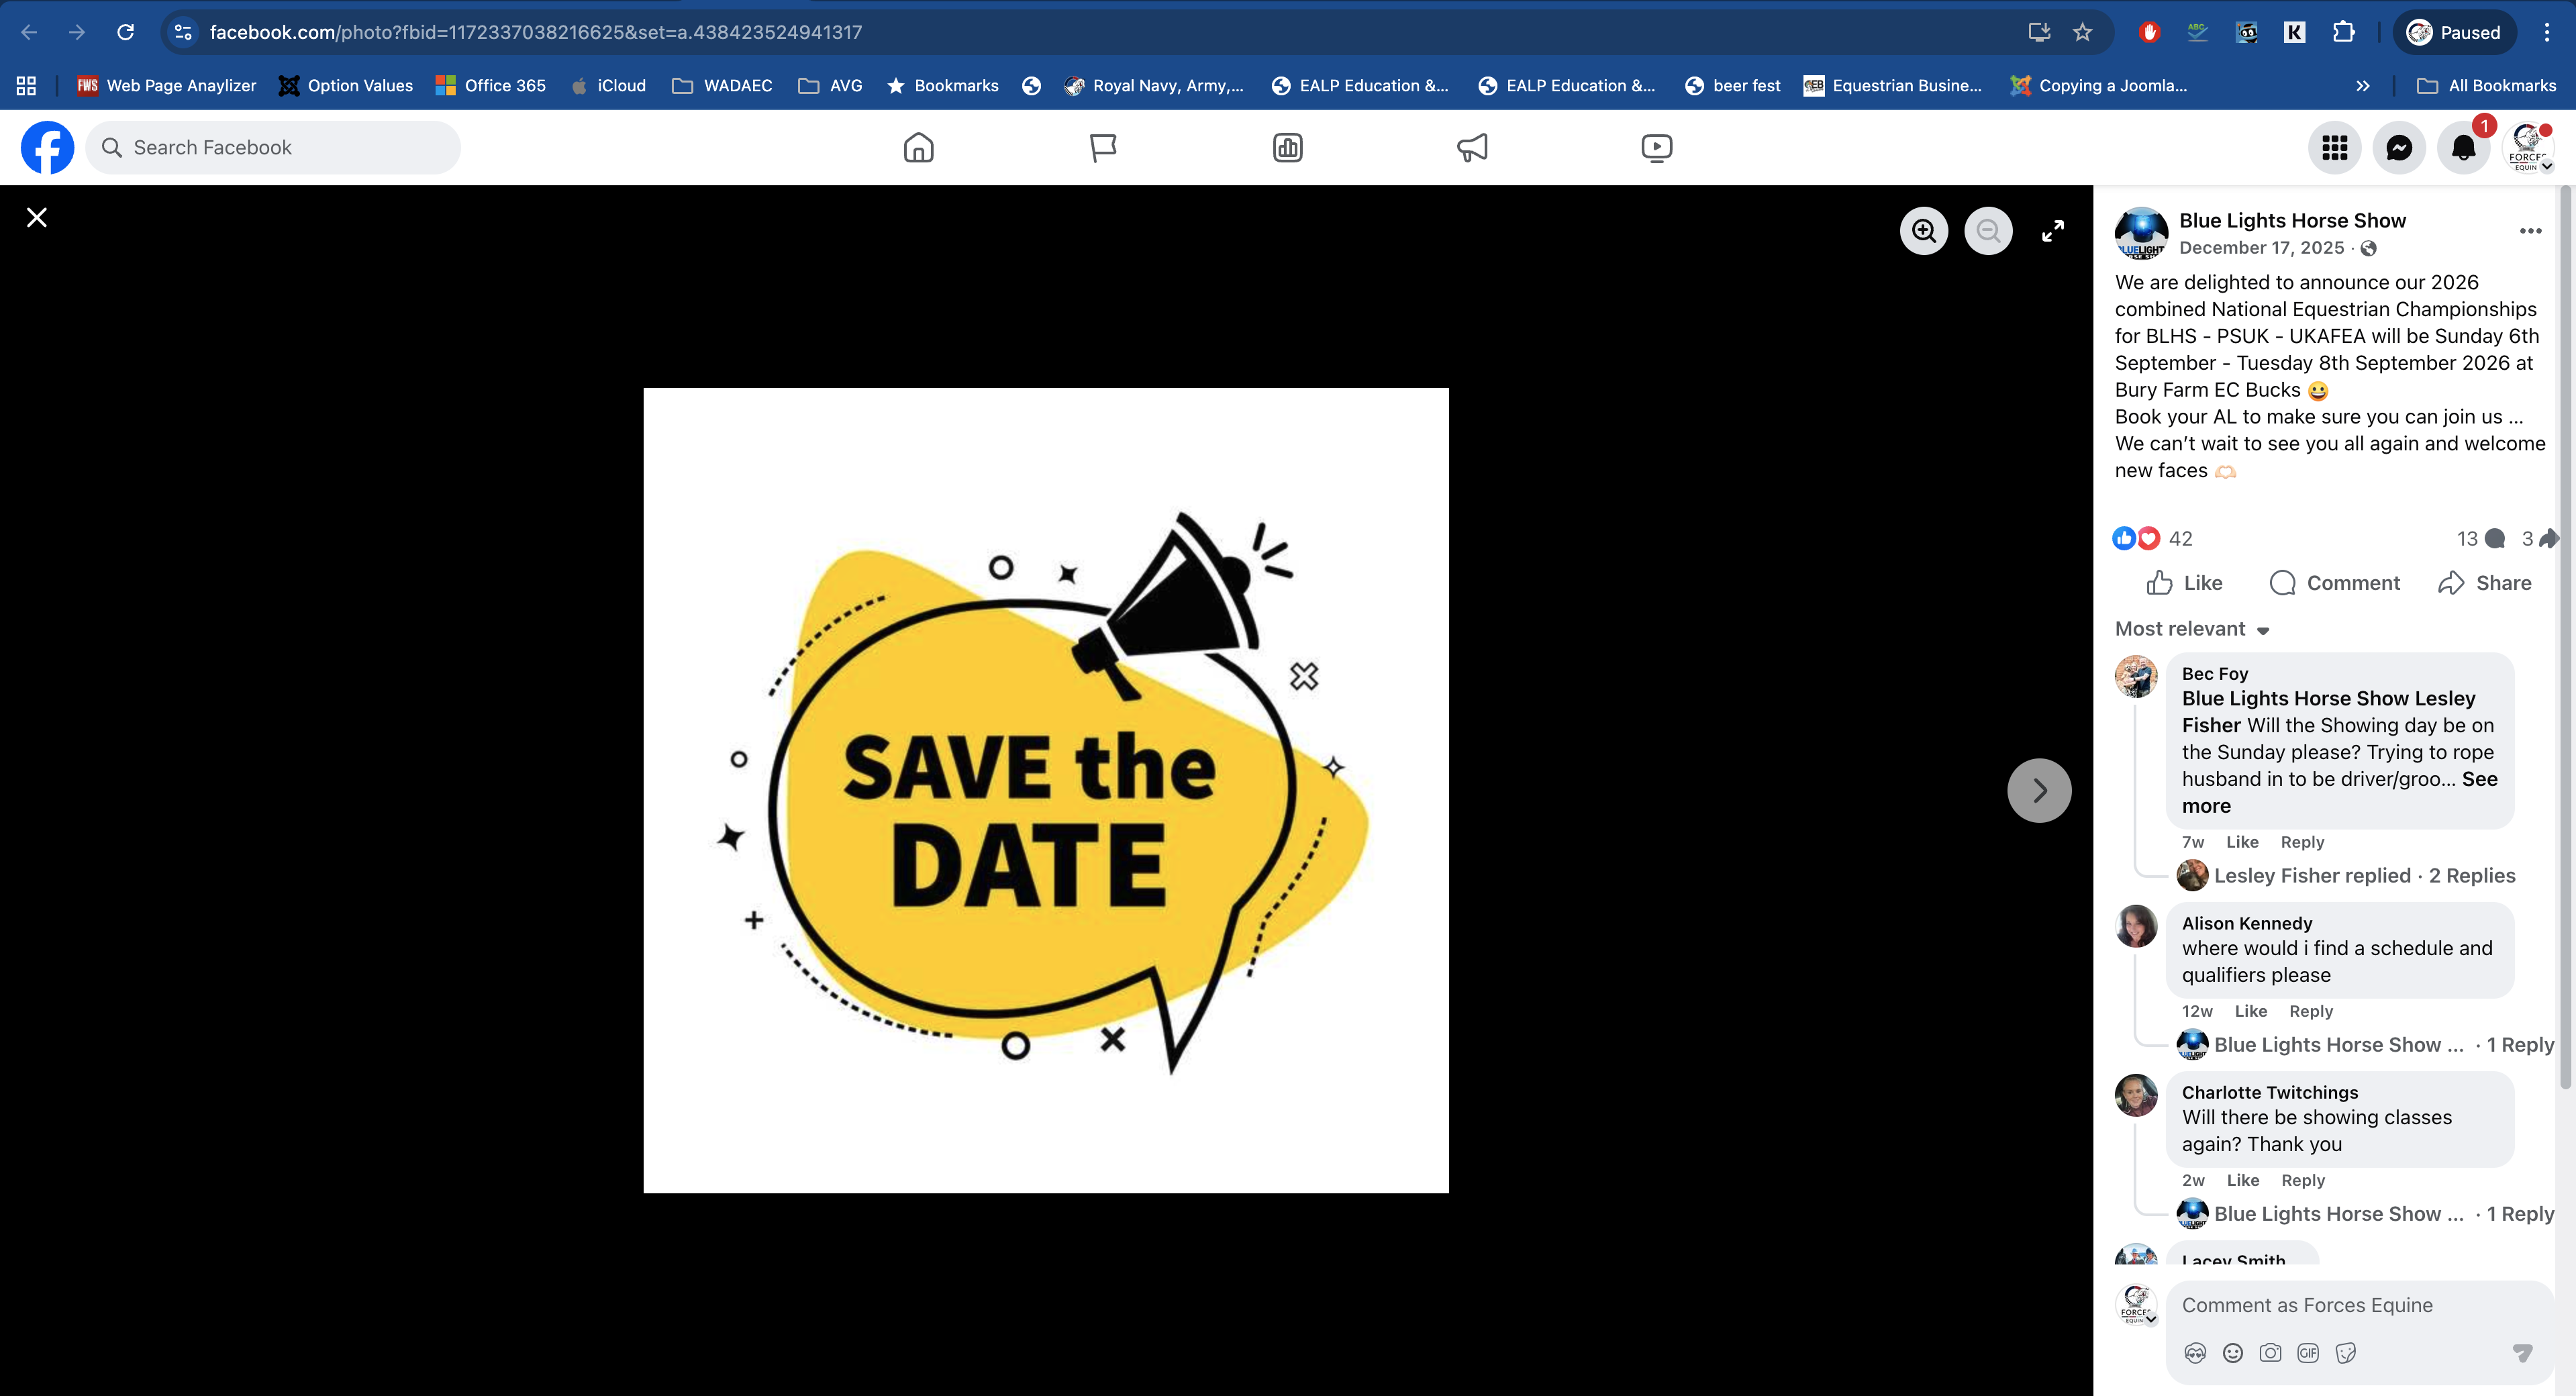The width and height of the screenshot is (2576, 1396).
Task: Insert an emoji via the smiley icon
Action: [2233, 1353]
